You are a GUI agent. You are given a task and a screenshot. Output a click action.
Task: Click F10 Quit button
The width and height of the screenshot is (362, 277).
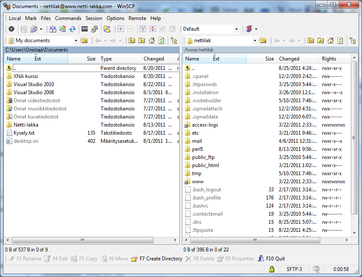click(x=272, y=259)
